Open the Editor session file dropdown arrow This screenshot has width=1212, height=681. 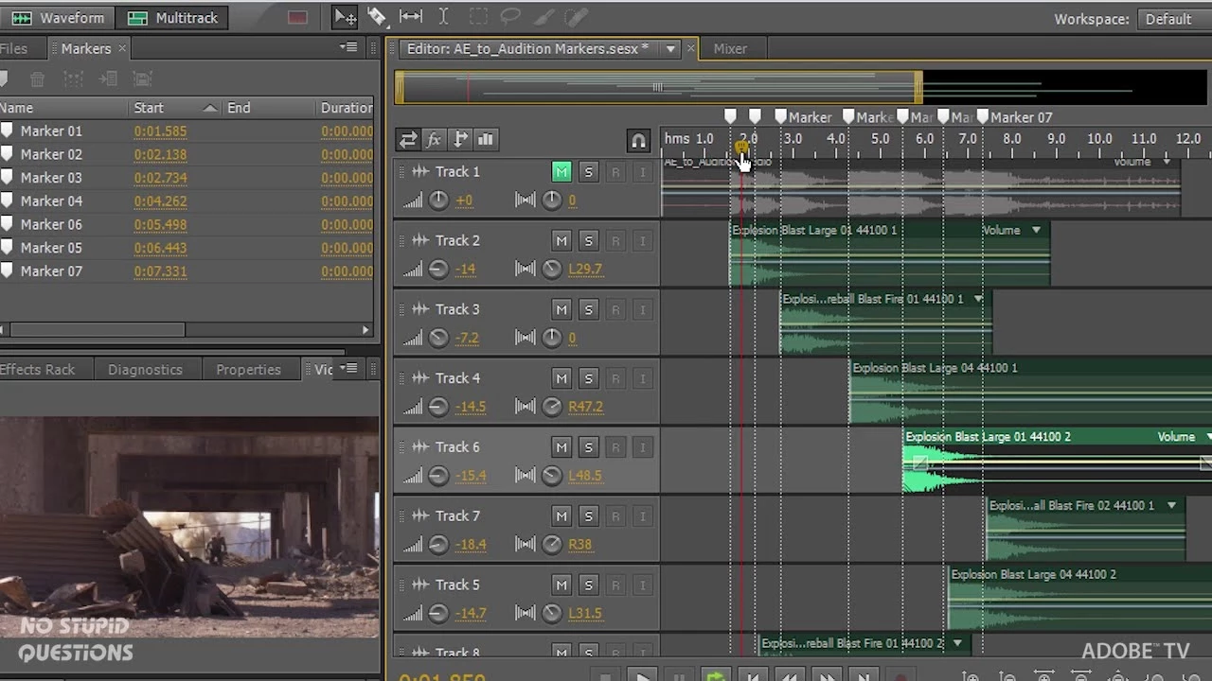(670, 49)
